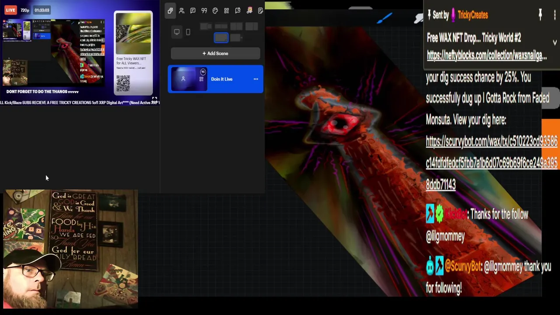Image resolution: width=560 pixels, height=315 pixels.
Task: Open the 720p resolution setting
Action: [x=25, y=10]
